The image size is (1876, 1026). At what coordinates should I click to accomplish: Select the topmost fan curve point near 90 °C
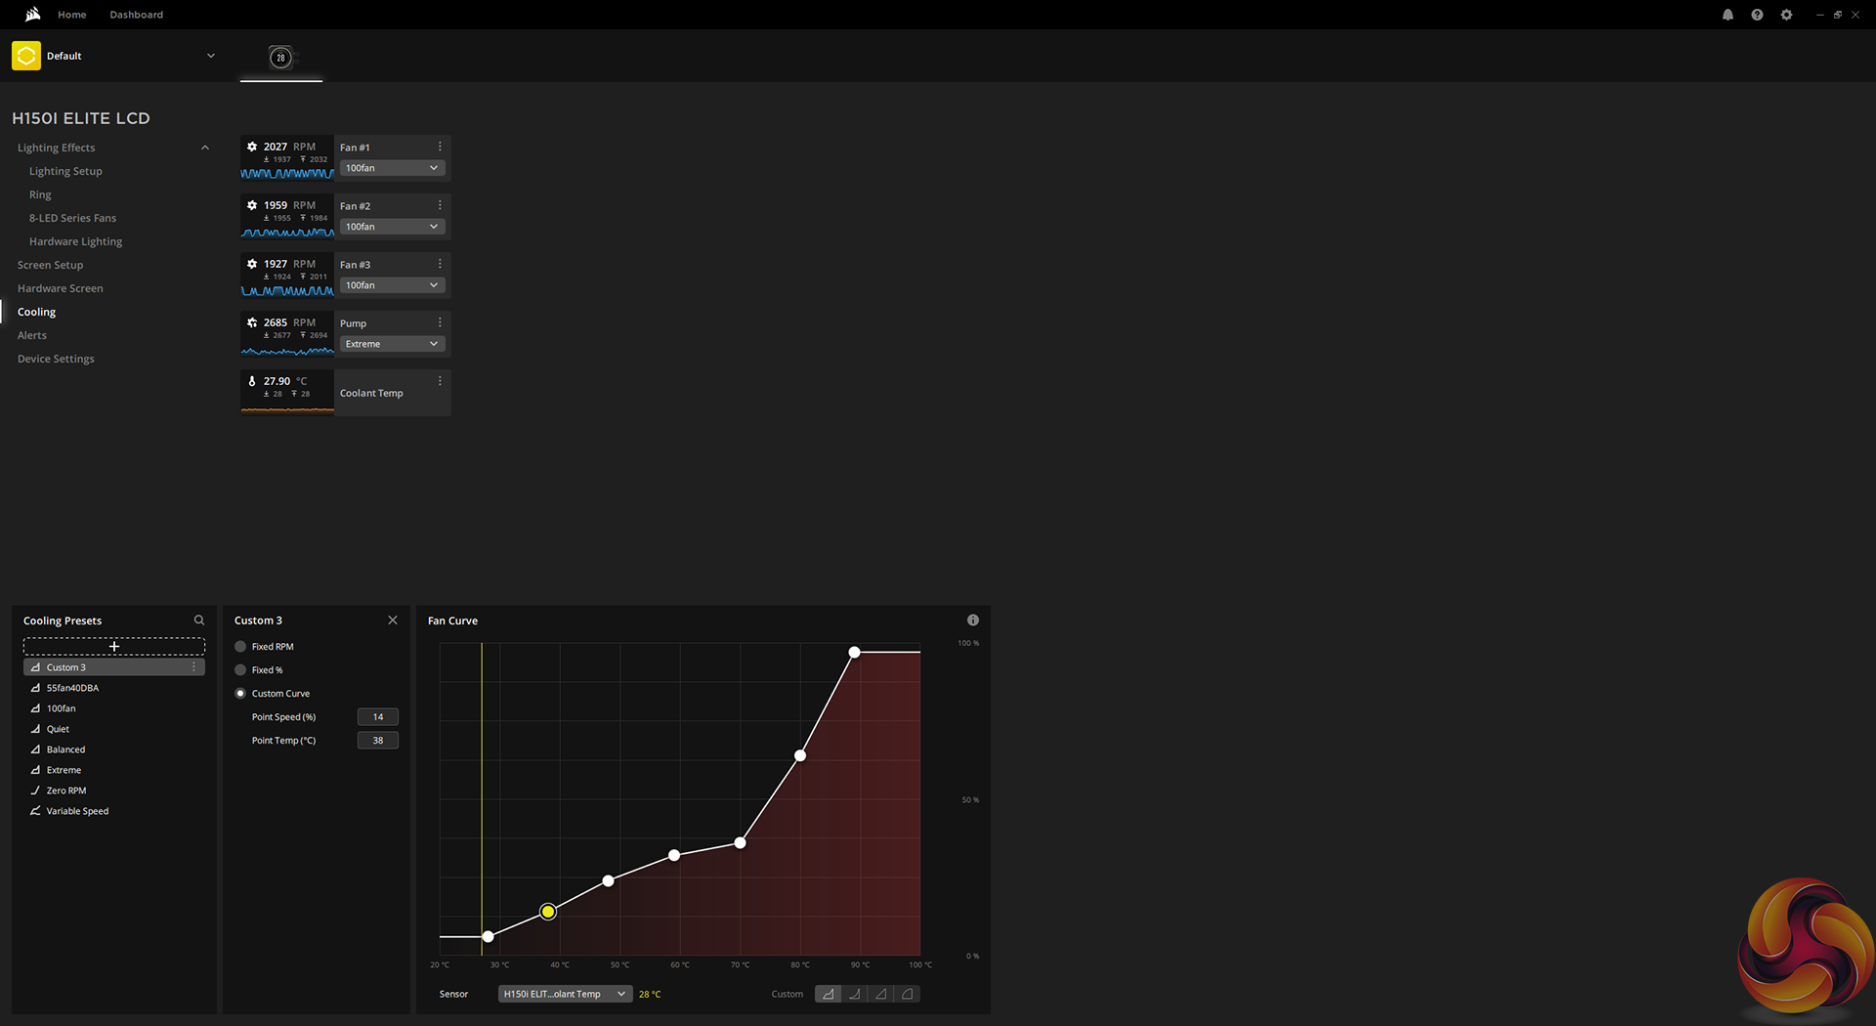click(x=854, y=652)
